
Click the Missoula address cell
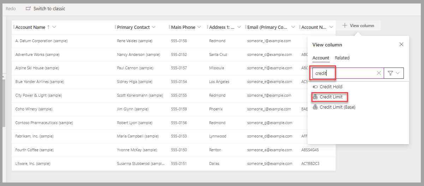pos(216,68)
